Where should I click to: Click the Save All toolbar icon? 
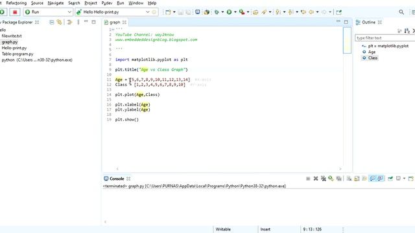pyautogui.click(x=188, y=12)
